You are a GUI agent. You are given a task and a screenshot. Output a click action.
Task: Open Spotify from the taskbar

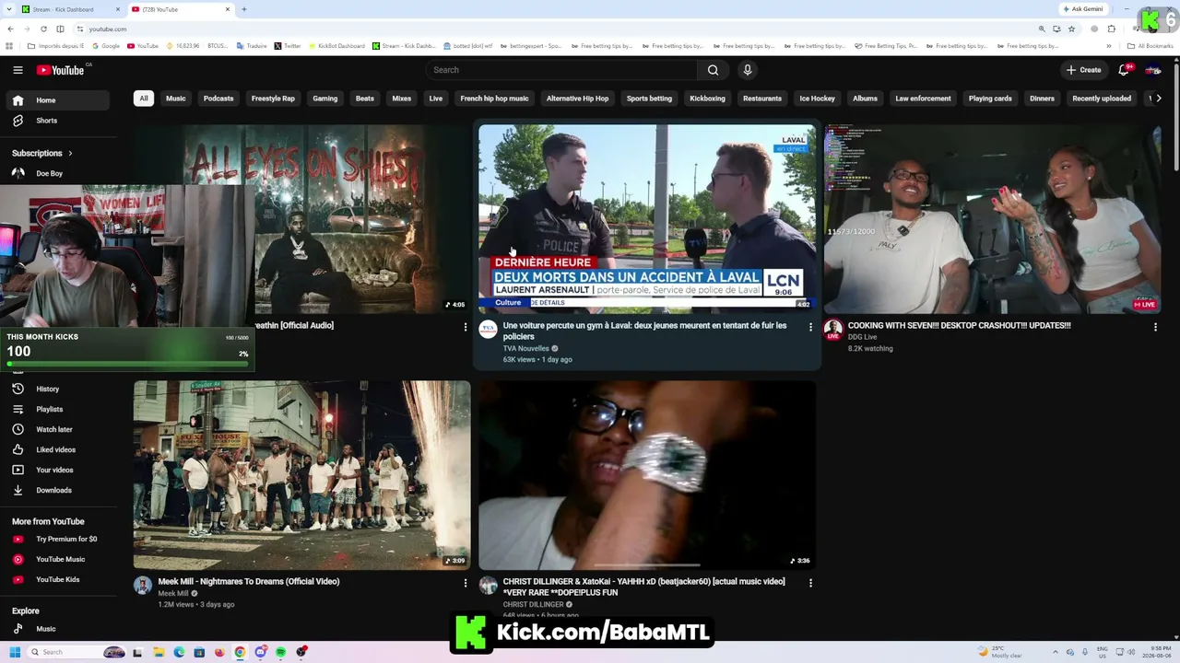(x=281, y=652)
